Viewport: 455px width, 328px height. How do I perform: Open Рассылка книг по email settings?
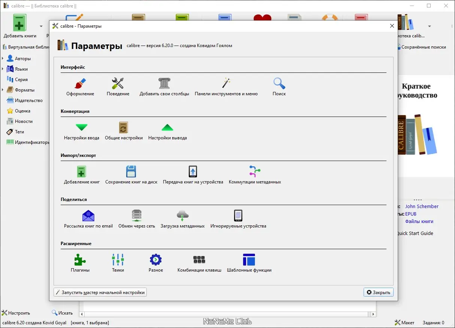[88, 219]
